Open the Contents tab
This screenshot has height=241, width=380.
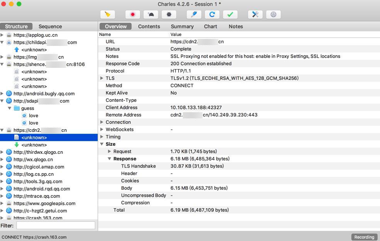[x=149, y=27]
